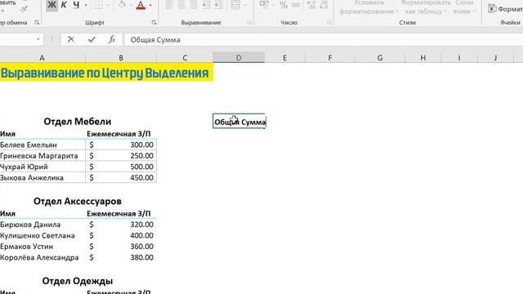Confirm the cell entry with checkmark
523x294 pixels.
coord(92,40)
